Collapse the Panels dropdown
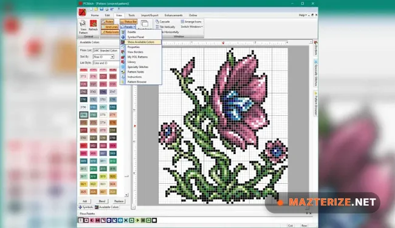Screen dimensions: 395x228 [x=128, y=27]
